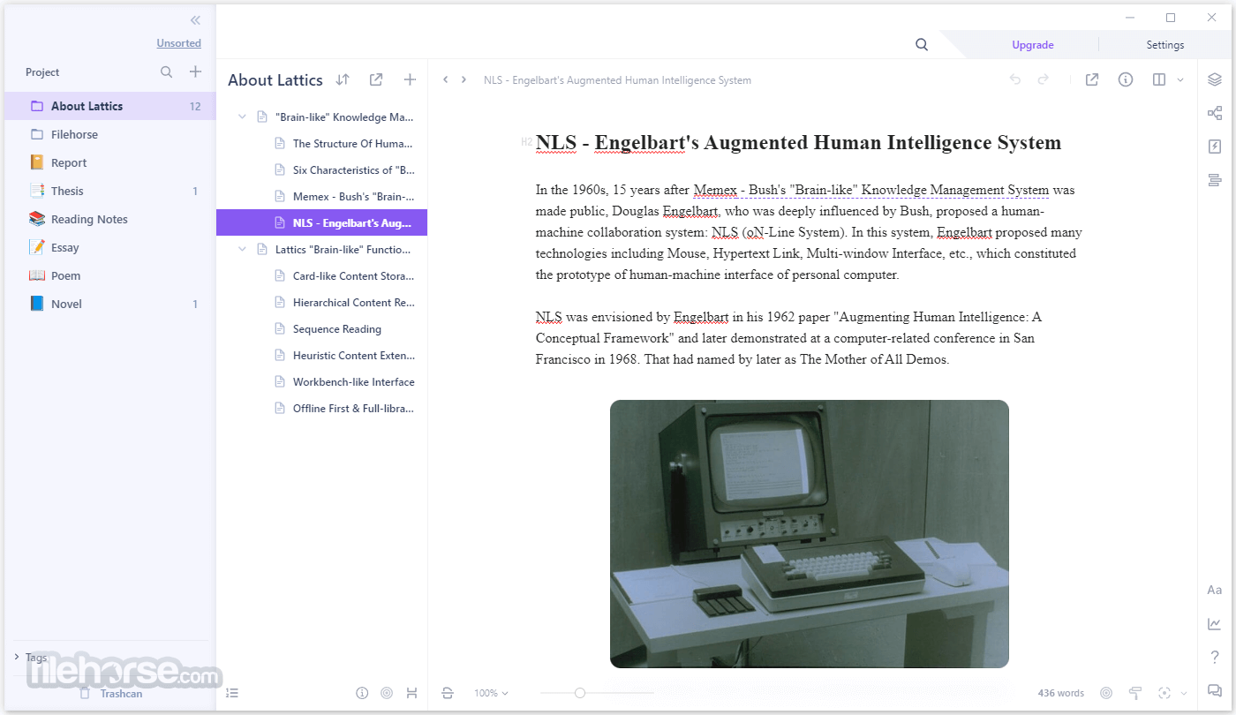This screenshot has height=715, width=1236.
Task: Set a writing goal beside word count
Action: (x=1106, y=693)
